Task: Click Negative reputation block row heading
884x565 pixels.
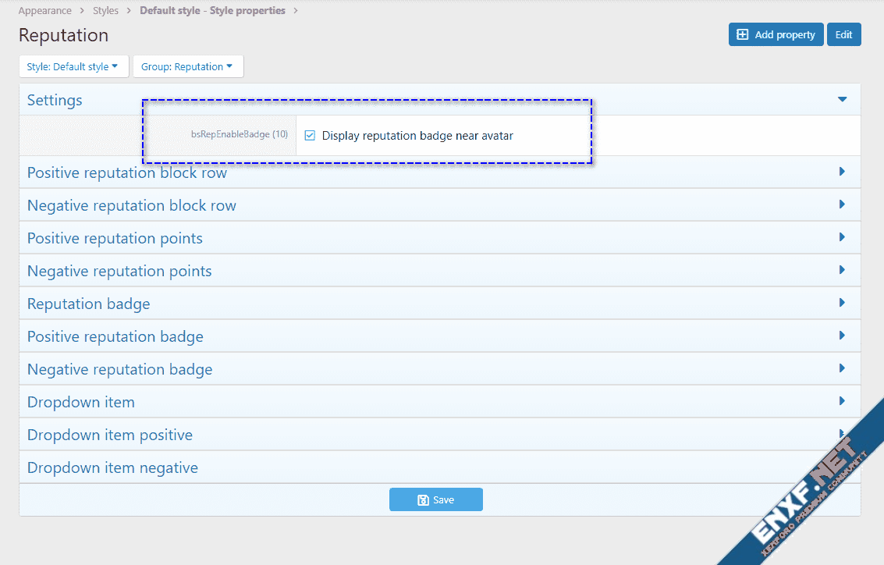Action: click(131, 205)
